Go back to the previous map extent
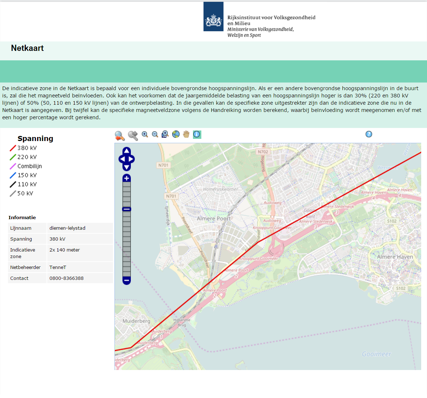Viewport: 427px width, 398px height. 120,135
